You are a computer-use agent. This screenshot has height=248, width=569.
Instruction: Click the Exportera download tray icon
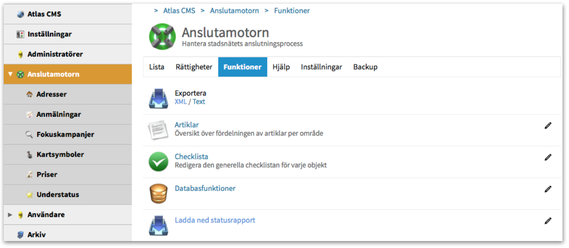click(x=158, y=98)
